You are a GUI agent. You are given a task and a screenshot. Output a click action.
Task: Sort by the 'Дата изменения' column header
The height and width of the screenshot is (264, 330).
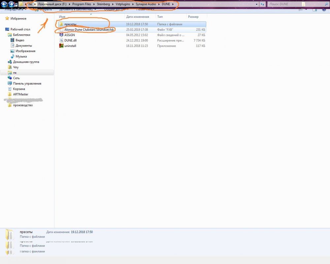click(137, 16)
